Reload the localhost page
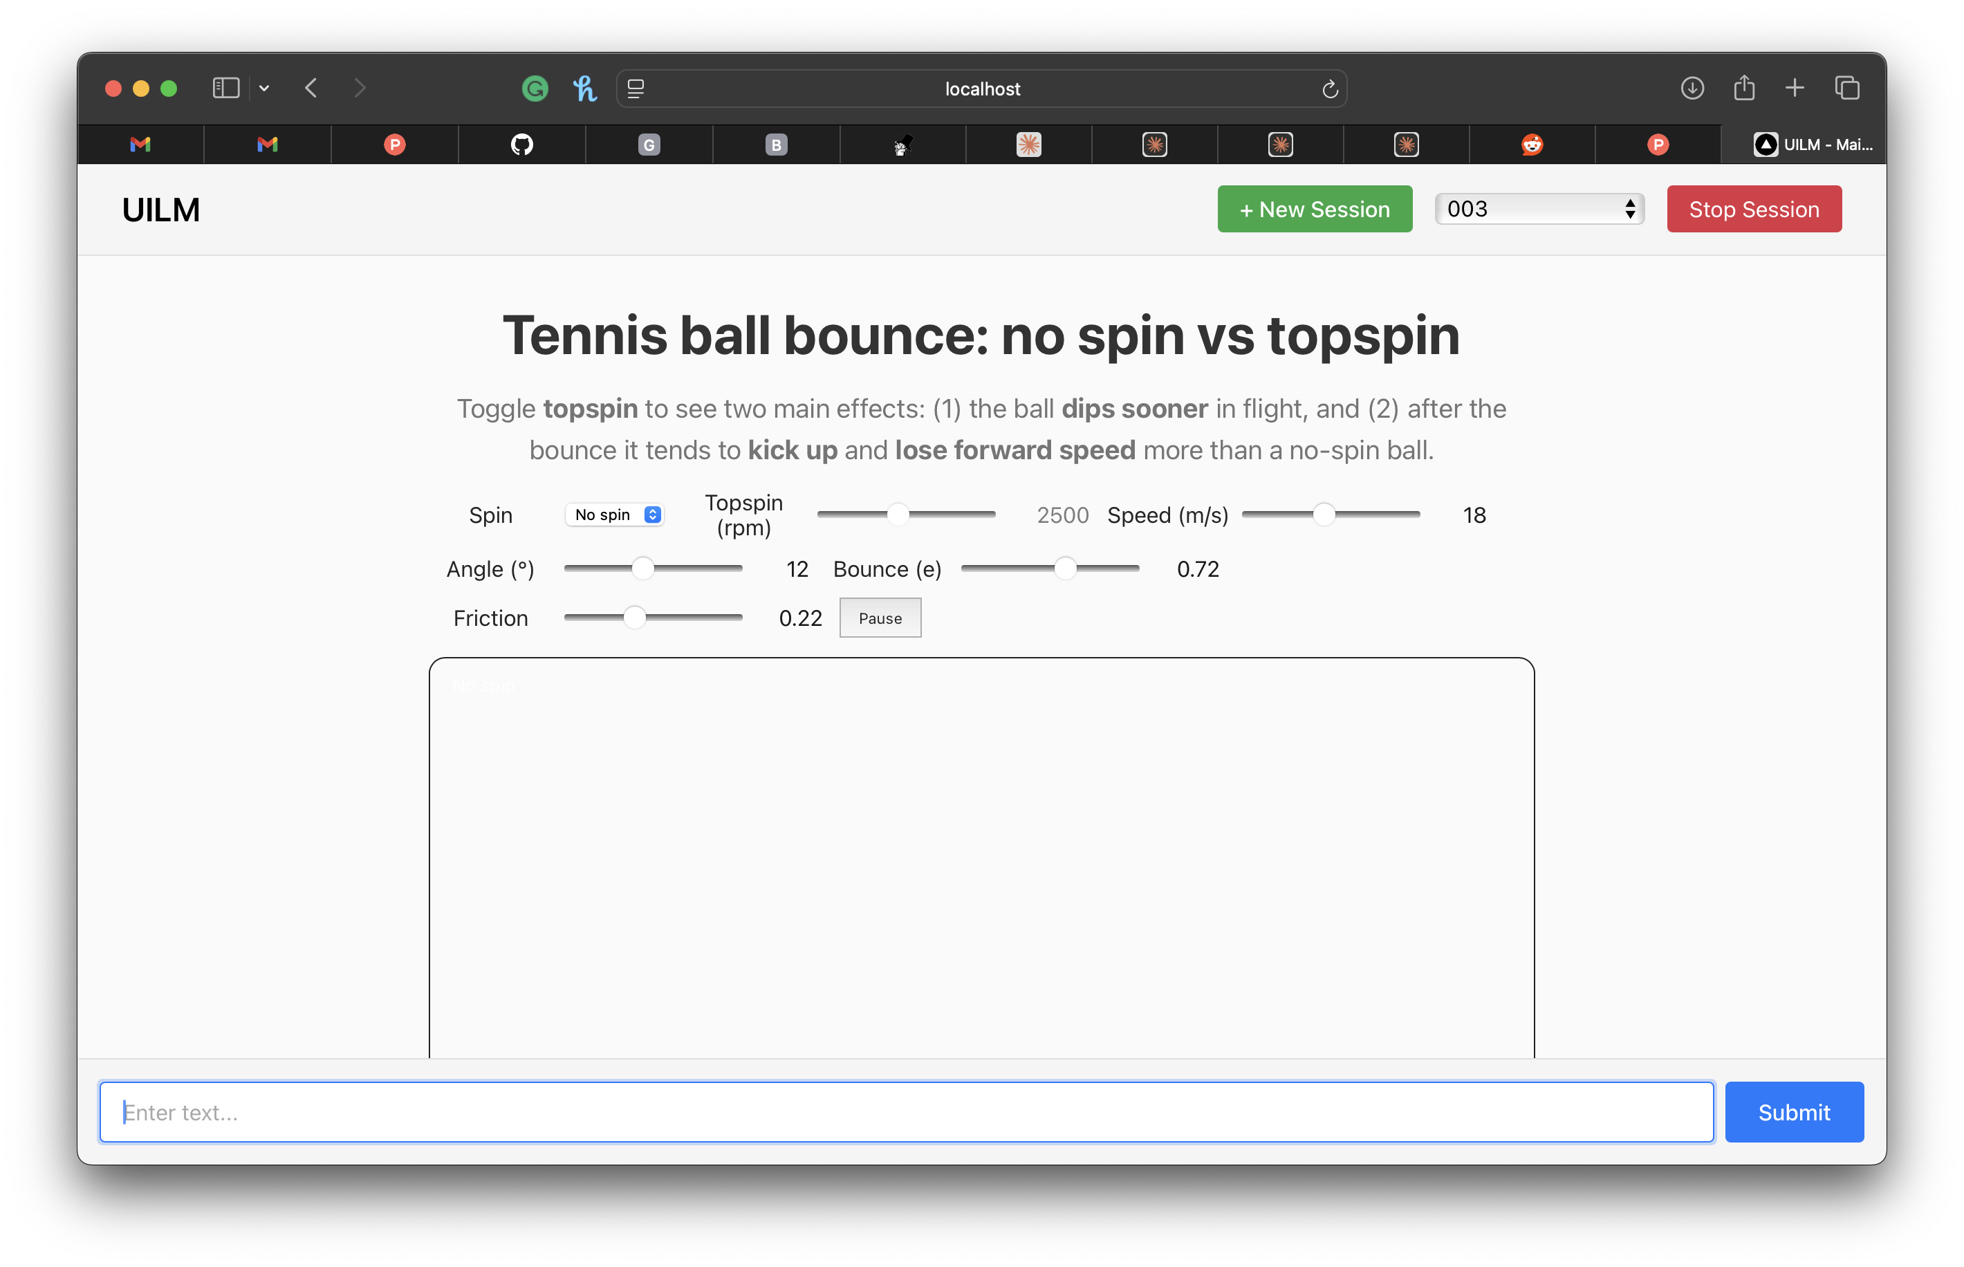 (1329, 89)
